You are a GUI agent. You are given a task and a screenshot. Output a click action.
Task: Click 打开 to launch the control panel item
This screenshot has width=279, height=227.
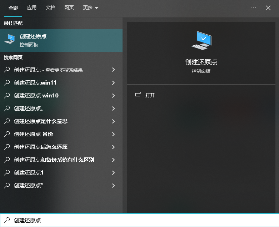click(150, 95)
